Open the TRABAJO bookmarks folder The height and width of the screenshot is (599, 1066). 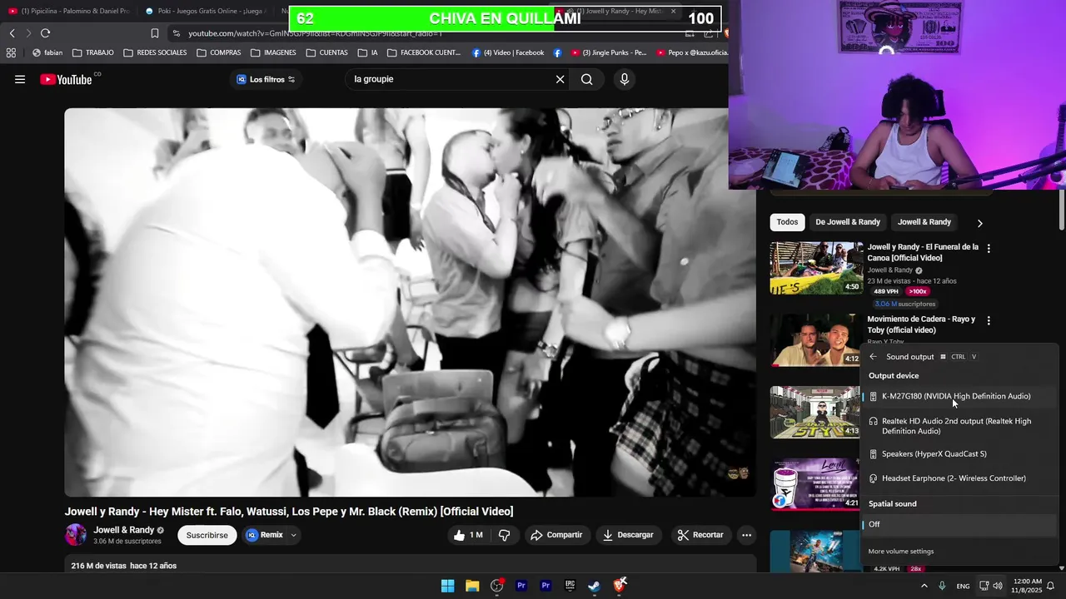(x=92, y=52)
